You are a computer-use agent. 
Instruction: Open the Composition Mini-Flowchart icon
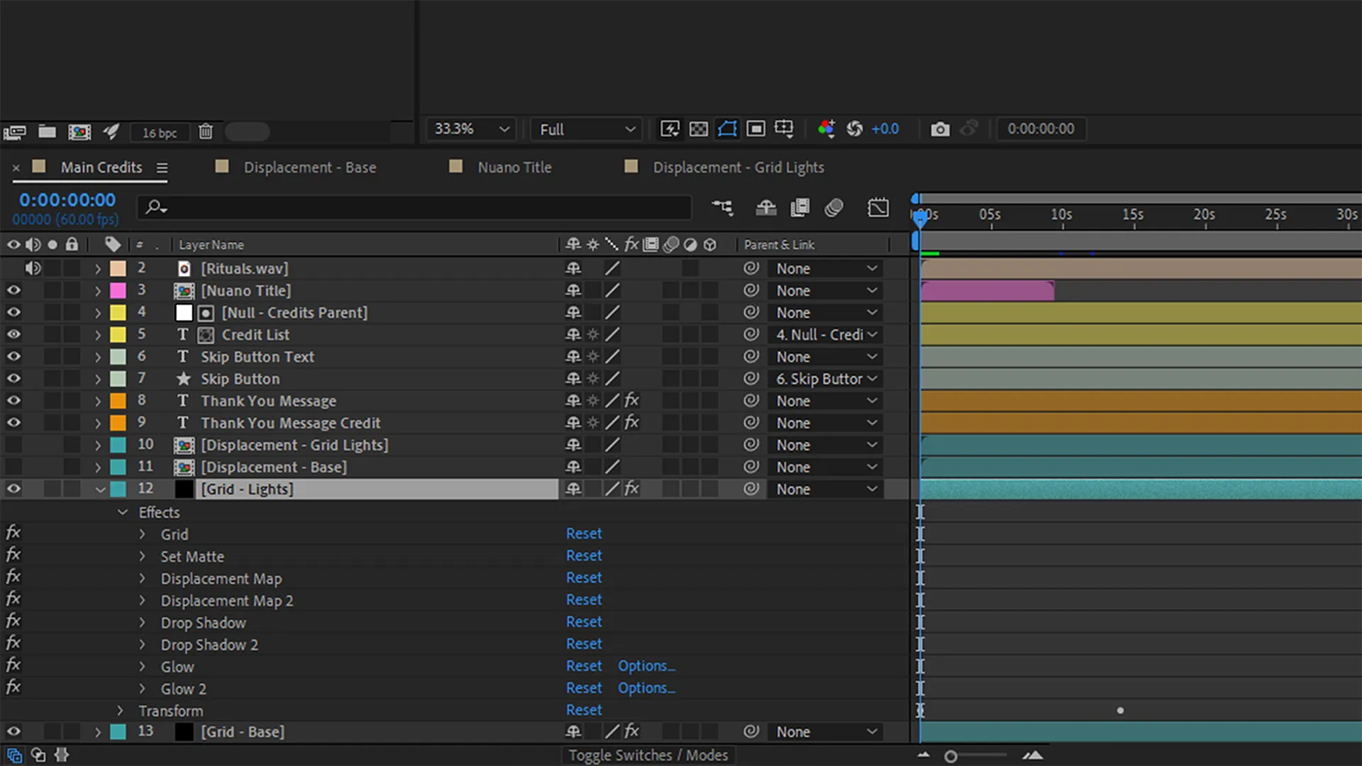pyautogui.click(x=723, y=208)
